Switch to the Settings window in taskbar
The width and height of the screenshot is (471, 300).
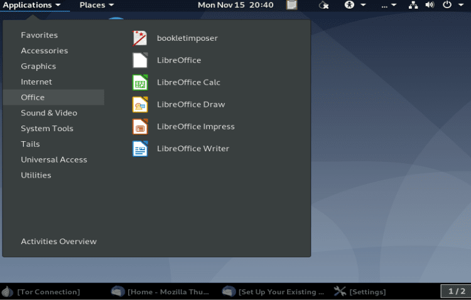pyautogui.click(x=361, y=292)
